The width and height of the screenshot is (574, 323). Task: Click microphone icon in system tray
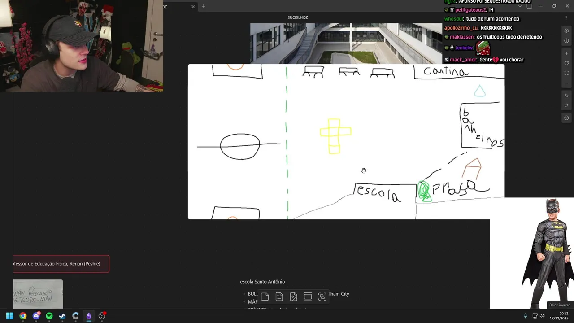526,316
